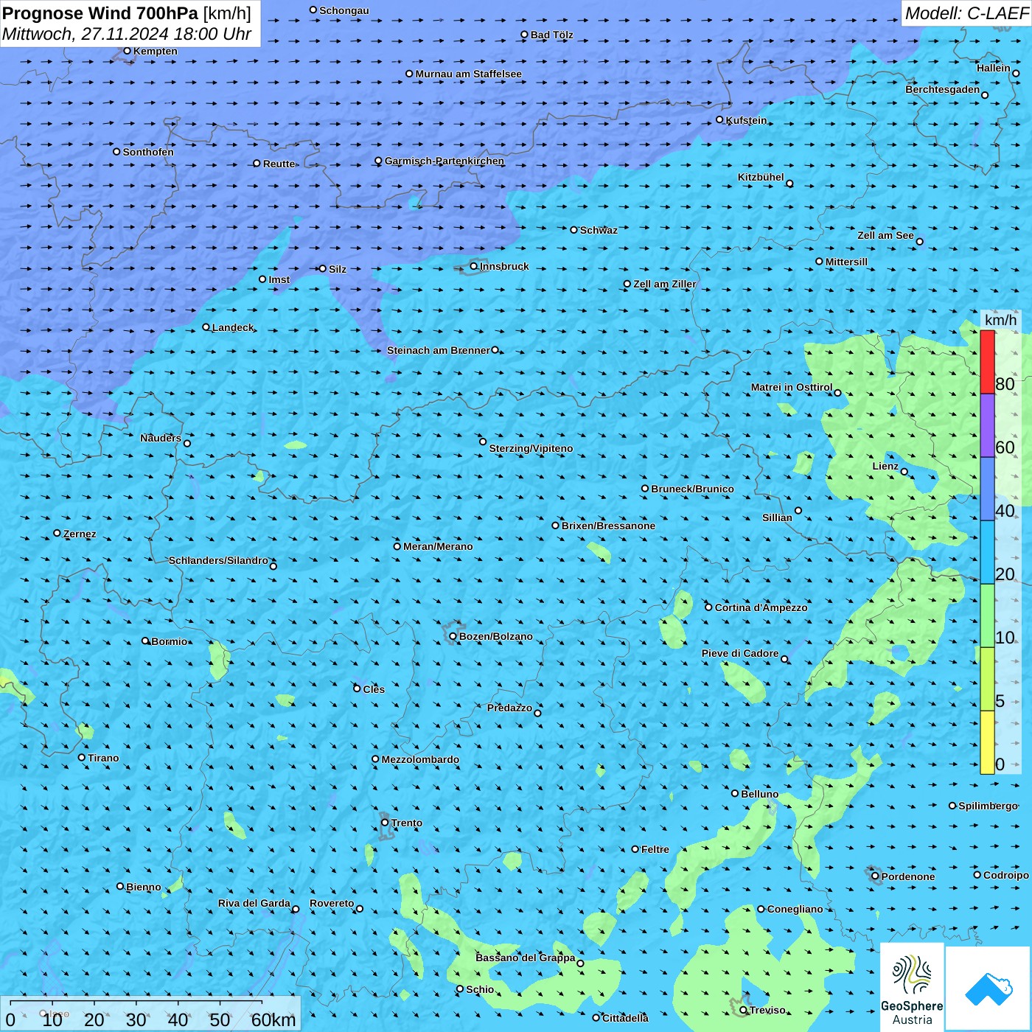Click the Lienz location marker
1032x1032 pixels.
904,472
